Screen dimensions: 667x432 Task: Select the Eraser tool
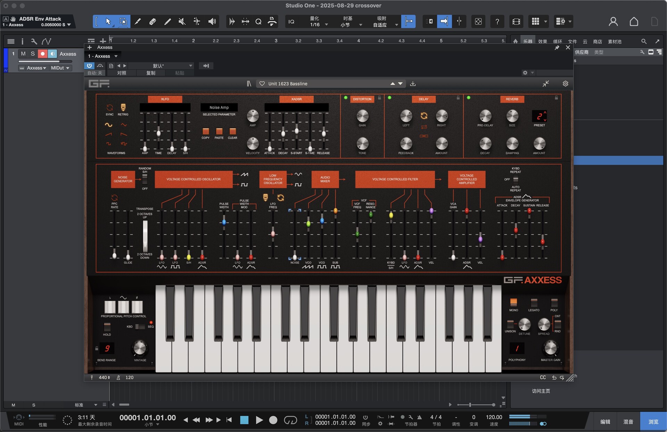tap(153, 22)
